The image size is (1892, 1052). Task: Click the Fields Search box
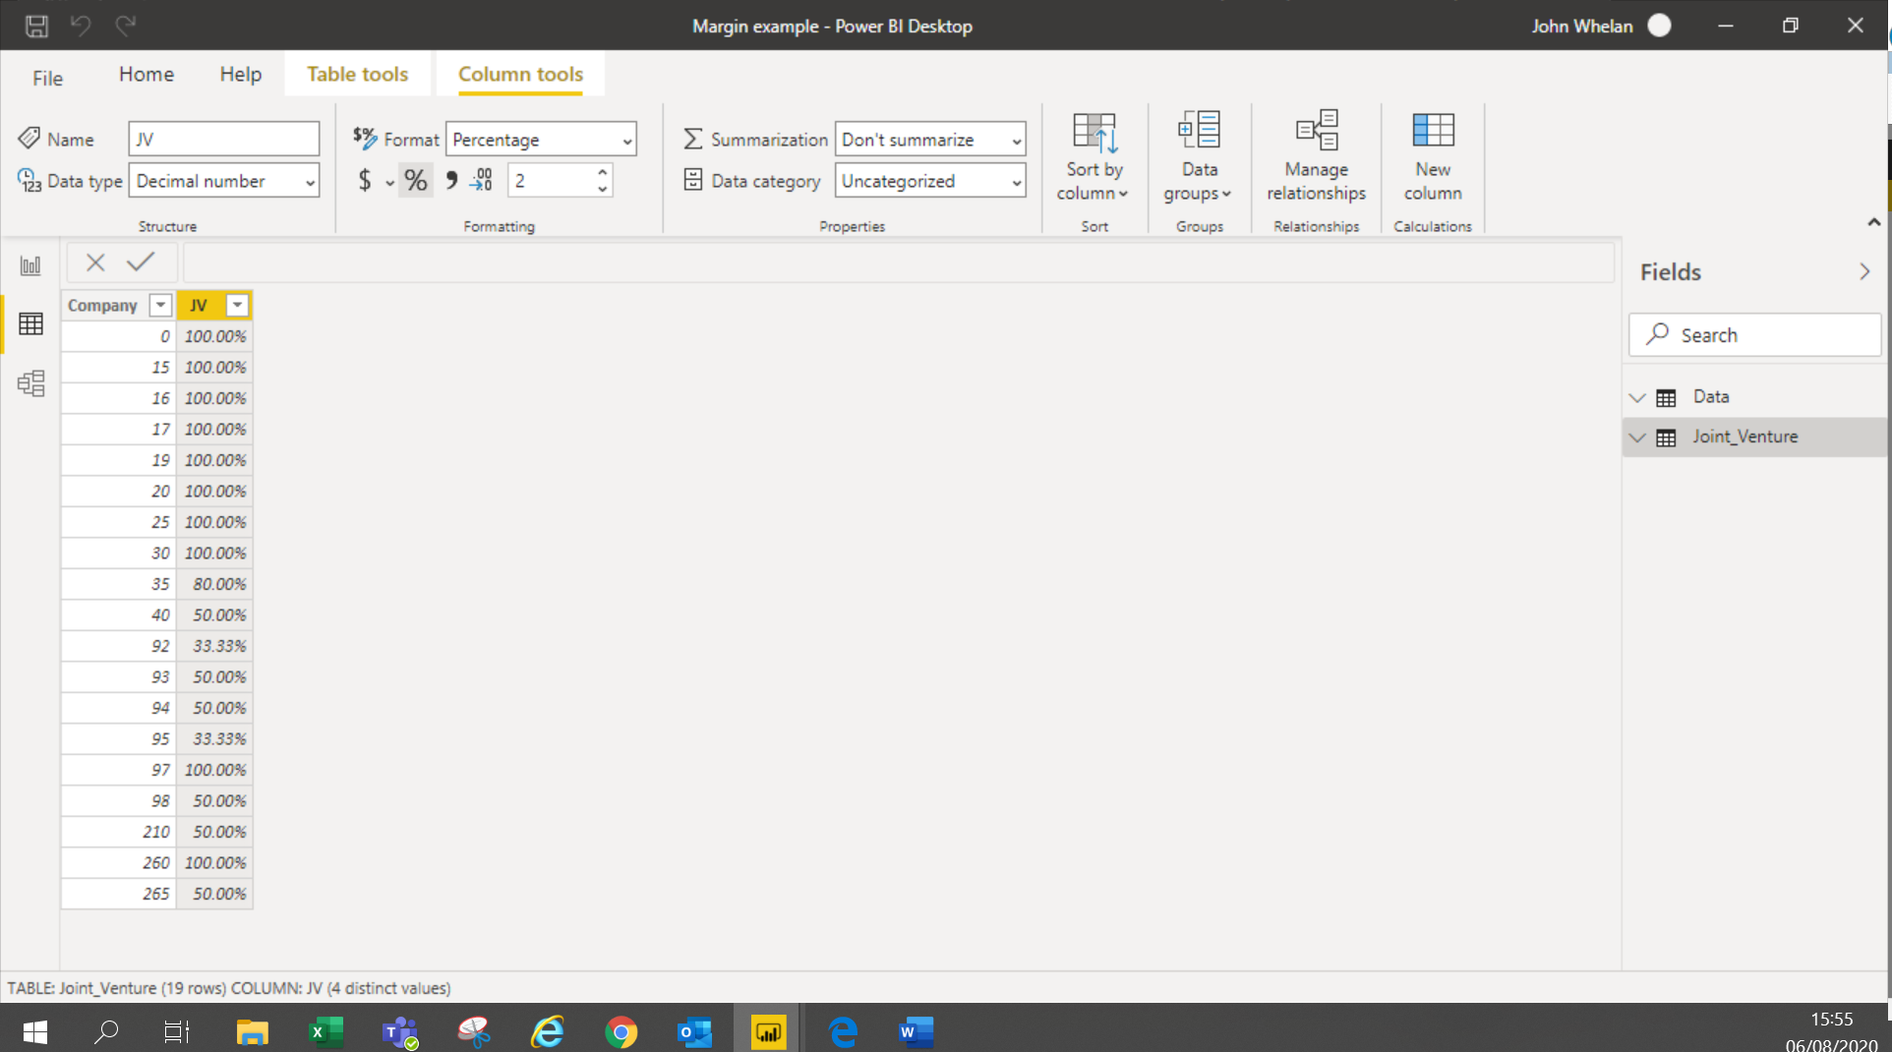pyautogui.click(x=1754, y=334)
